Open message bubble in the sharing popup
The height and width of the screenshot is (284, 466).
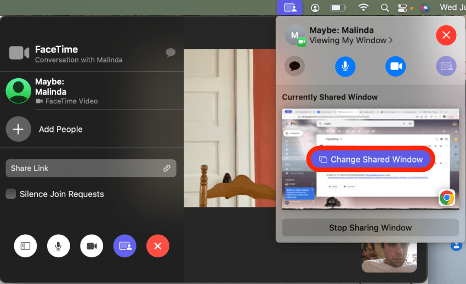point(295,67)
